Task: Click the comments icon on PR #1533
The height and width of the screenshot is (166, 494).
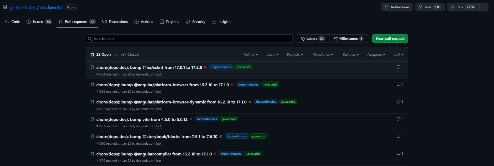Action: (x=398, y=84)
